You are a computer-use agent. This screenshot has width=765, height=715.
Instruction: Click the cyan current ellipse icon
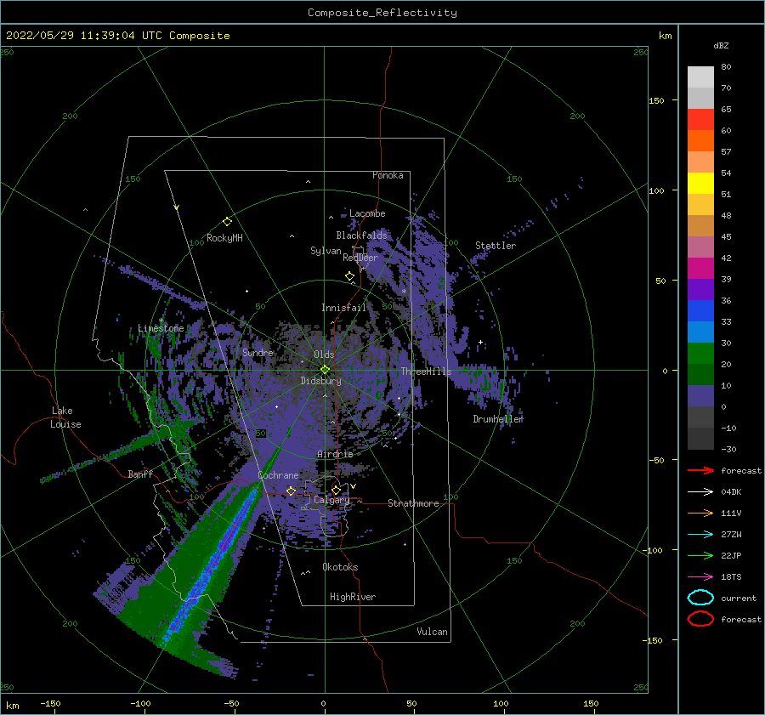point(700,598)
